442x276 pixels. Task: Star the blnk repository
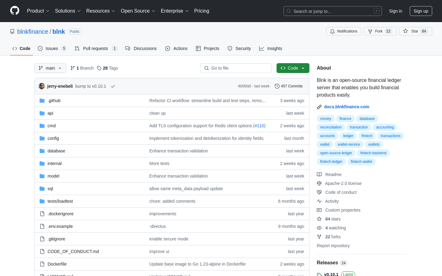[x=415, y=31]
